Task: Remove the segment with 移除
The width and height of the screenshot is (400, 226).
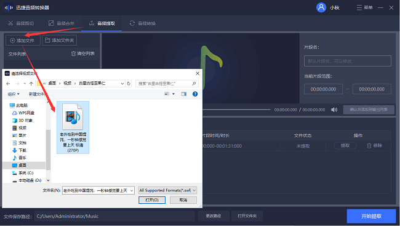Action: (x=375, y=145)
